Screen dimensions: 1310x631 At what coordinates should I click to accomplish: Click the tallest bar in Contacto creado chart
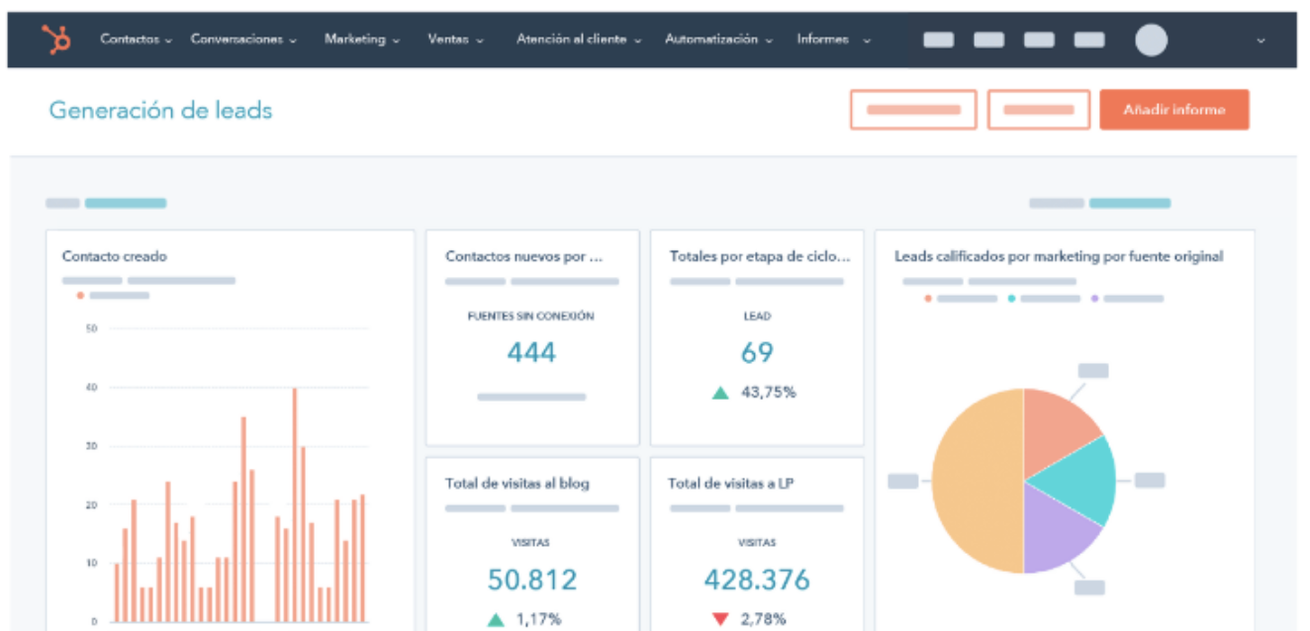pyautogui.click(x=294, y=504)
